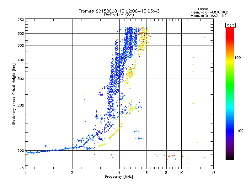Click the subtitle 'RwPretec (8p)'

119,15
